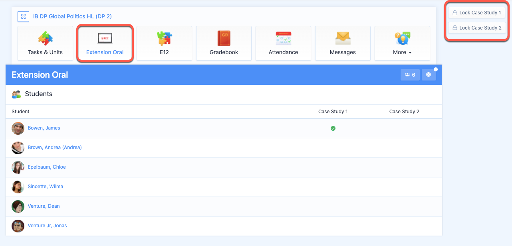Click IB DP Global Politics HL course link
Viewport: 512px width, 246px height.
72,16
